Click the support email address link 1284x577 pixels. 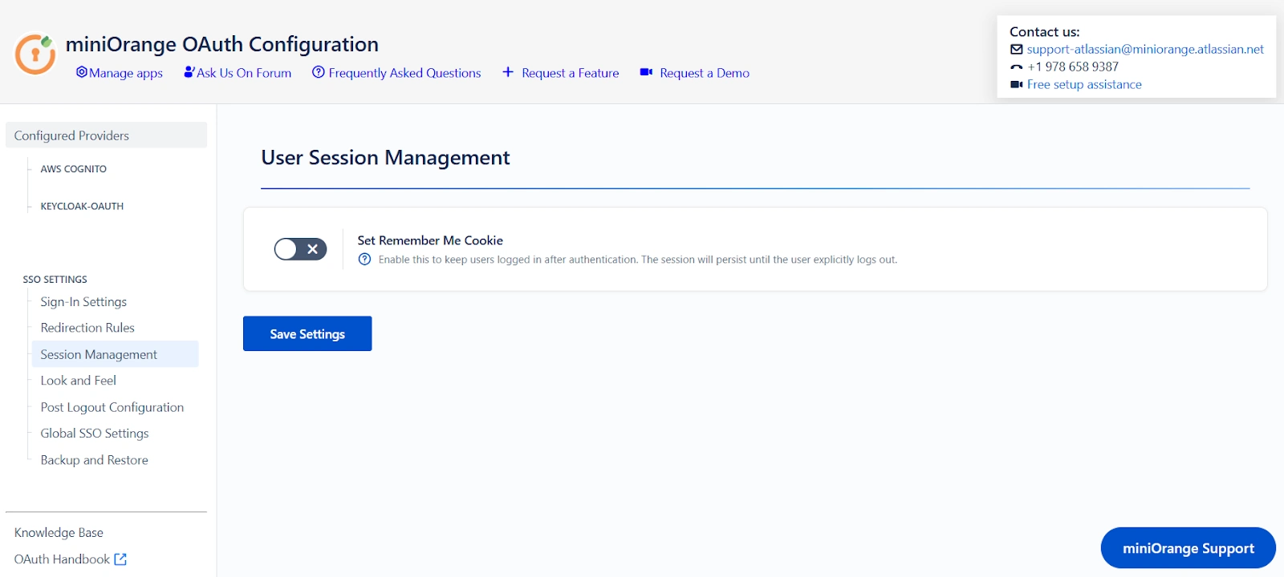click(x=1145, y=49)
